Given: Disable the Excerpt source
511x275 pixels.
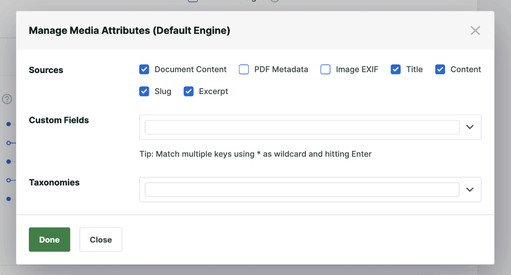Looking at the screenshot, I should (x=188, y=91).
